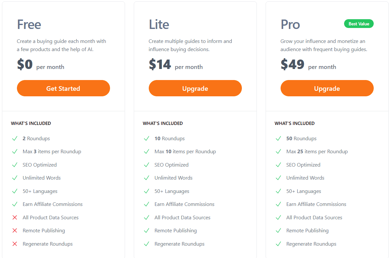Click the red X next to Remote Publishing on Free
Image resolution: width=389 pixels, height=258 pixels.
15,230
